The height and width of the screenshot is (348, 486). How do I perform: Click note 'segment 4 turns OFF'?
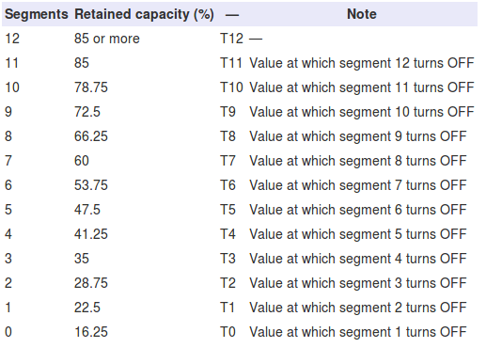point(358,259)
